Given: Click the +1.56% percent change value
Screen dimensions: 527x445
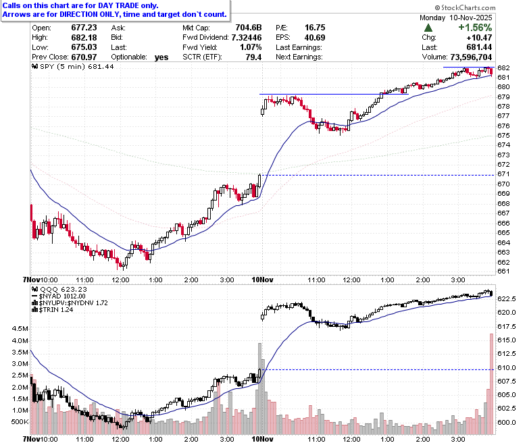Looking at the screenshot, I should coord(475,28).
